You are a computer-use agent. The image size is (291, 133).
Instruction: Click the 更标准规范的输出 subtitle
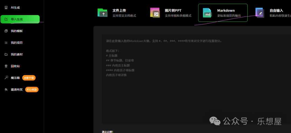pyautogui.click(x=229, y=16)
